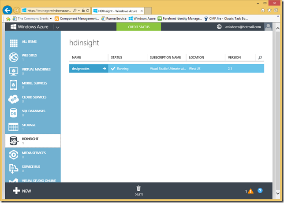Close the HDInsight browser tab
Screen dimensions: 284x203
(142, 11)
